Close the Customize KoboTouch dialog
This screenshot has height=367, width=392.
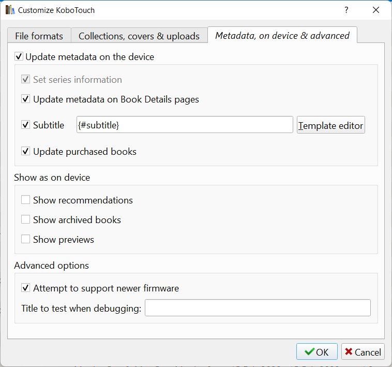point(376,10)
